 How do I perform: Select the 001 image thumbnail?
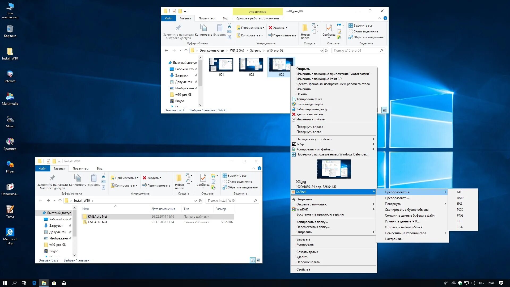[221, 65]
